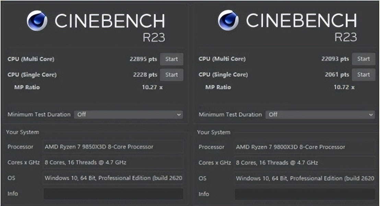The image size is (380, 206).
Task: Click the left Cores x GHz value field
Action: 113,162
